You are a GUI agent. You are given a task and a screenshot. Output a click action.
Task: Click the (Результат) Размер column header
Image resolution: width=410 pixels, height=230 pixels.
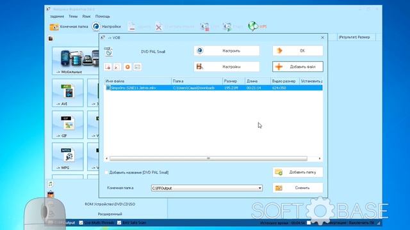pos(354,37)
